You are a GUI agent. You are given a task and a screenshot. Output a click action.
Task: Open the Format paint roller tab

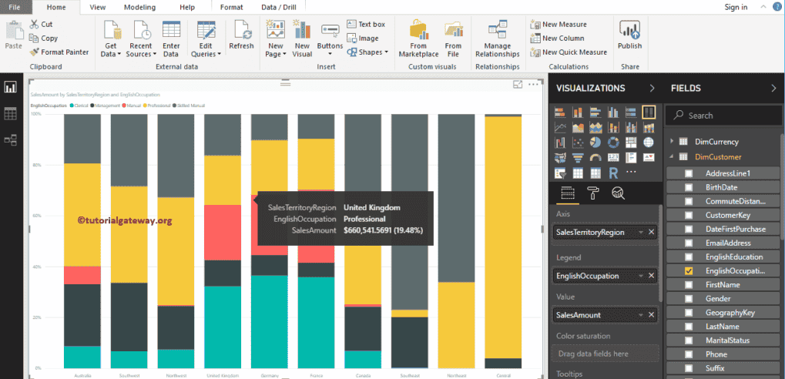click(x=592, y=193)
